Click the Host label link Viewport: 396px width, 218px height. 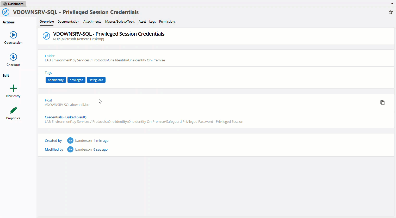[x=48, y=100]
